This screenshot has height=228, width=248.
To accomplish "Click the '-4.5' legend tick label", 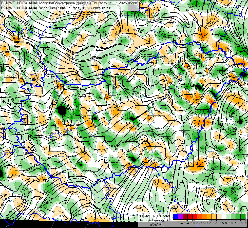I will point(183,223).
